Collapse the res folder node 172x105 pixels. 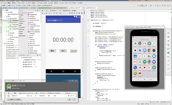pyautogui.click(x=5, y=31)
